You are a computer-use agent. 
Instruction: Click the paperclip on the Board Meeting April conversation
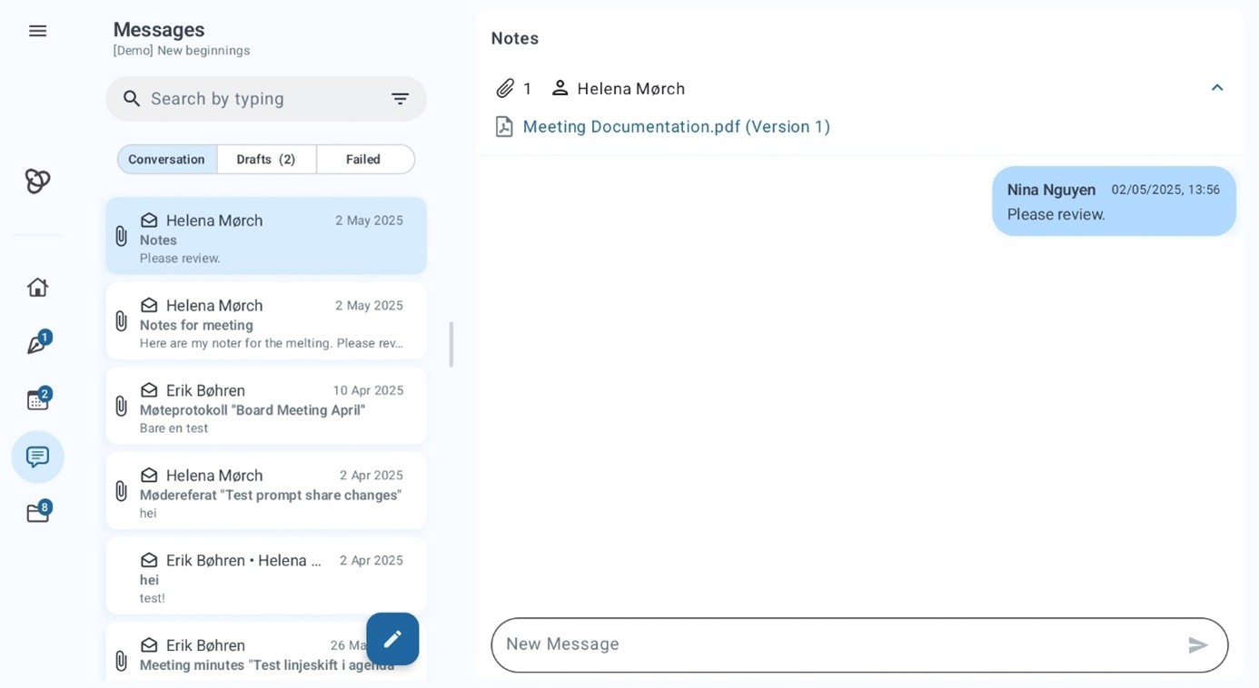(x=121, y=407)
